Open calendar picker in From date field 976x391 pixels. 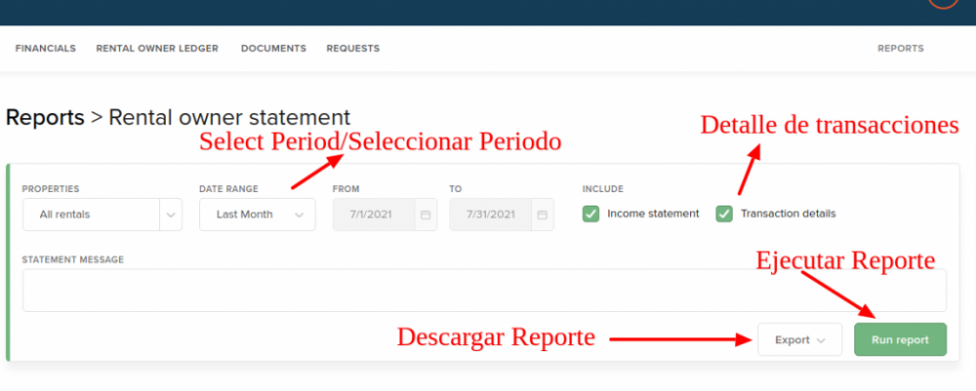coord(425,215)
